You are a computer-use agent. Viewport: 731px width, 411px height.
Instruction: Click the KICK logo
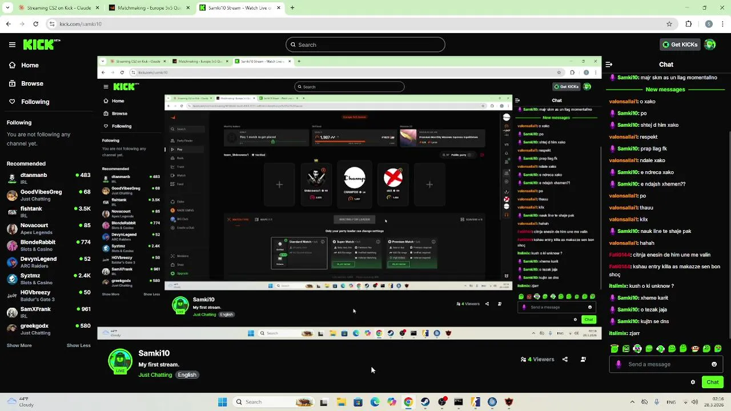click(42, 45)
